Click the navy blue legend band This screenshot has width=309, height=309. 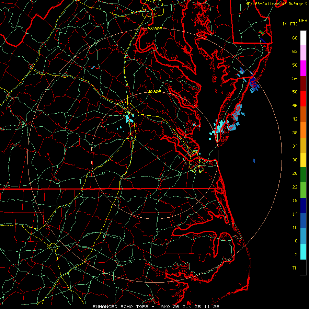click(303, 206)
